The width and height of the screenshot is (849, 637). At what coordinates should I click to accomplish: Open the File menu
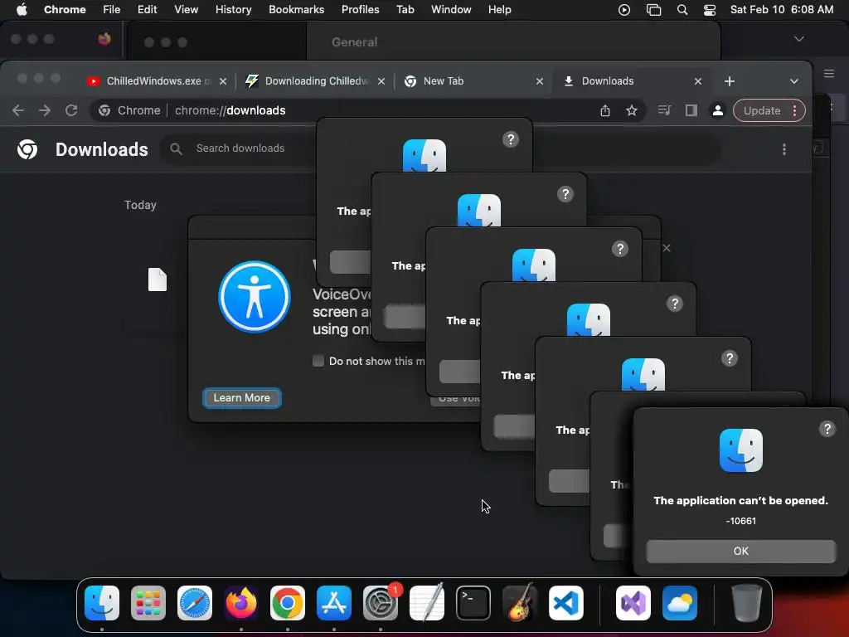112,10
